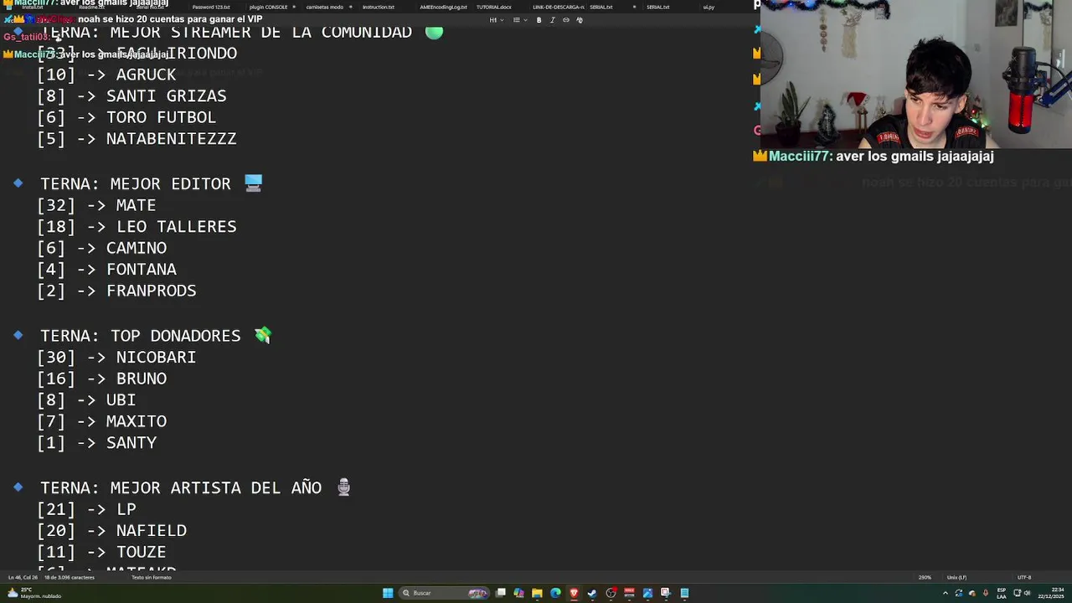Click the Unix (LF) line ending indicator
Viewport: 1072px width, 603px height.
956,577
